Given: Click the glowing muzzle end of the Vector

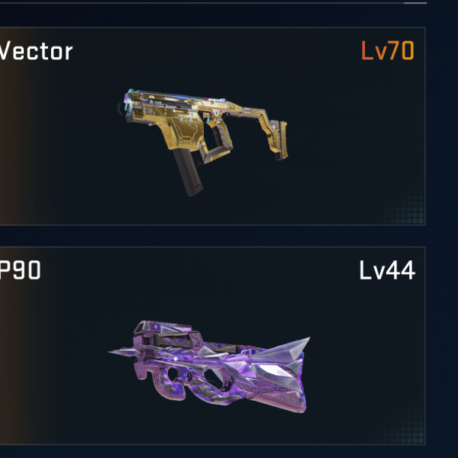Looking at the screenshot, I should (x=126, y=103).
